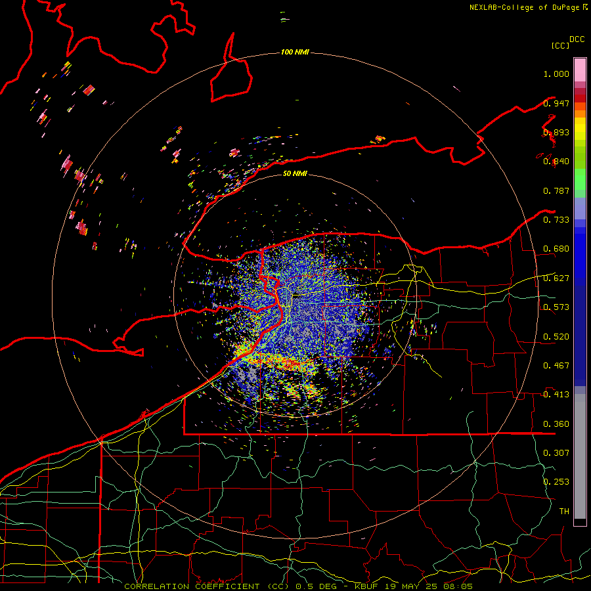Pick the gray swatch on the color bar
Image resolution: width=591 pixels, height=591 pixels.
click(580, 460)
